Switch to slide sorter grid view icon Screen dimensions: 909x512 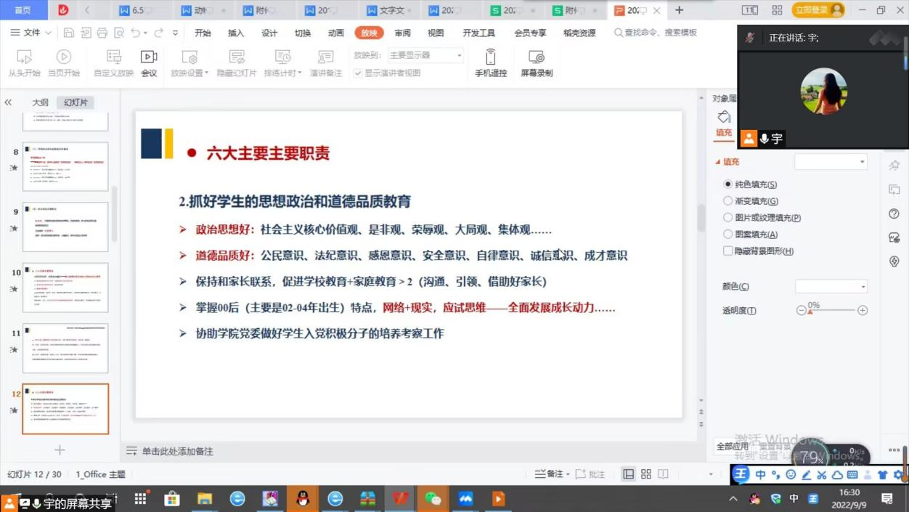[646, 474]
